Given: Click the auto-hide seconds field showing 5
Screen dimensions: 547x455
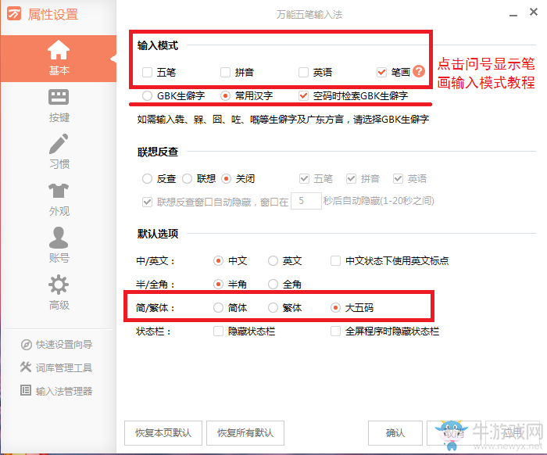Looking at the screenshot, I should (x=306, y=201).
